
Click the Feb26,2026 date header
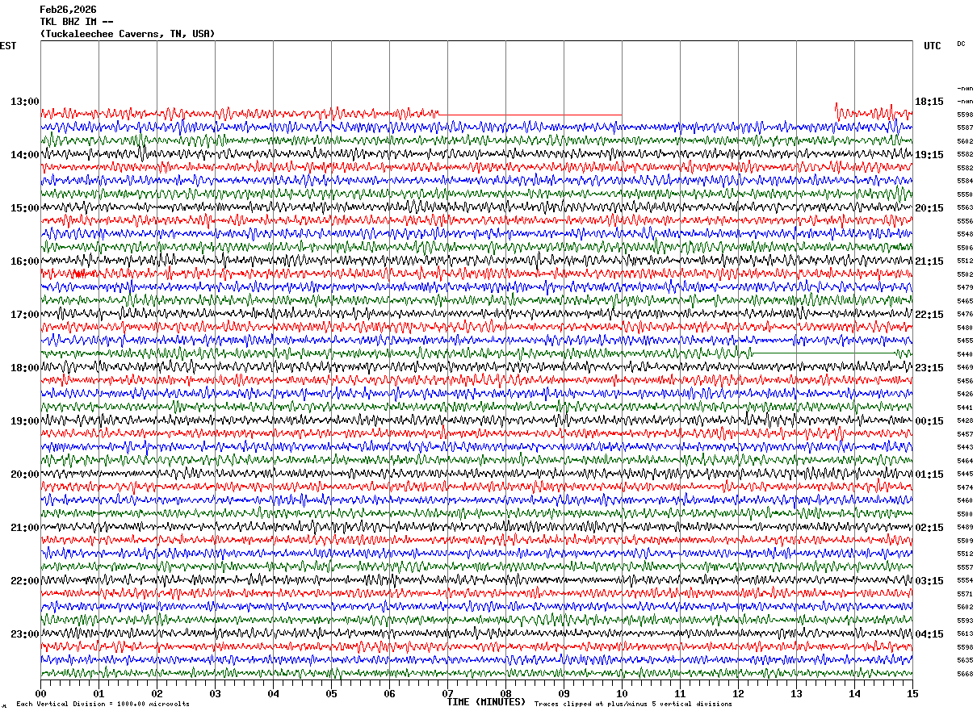pyautogui.click(x=68, y=10)
